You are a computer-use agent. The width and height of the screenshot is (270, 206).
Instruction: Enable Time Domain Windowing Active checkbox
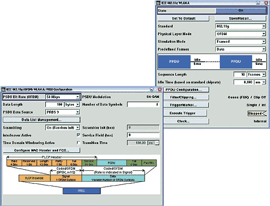point(78,143)
